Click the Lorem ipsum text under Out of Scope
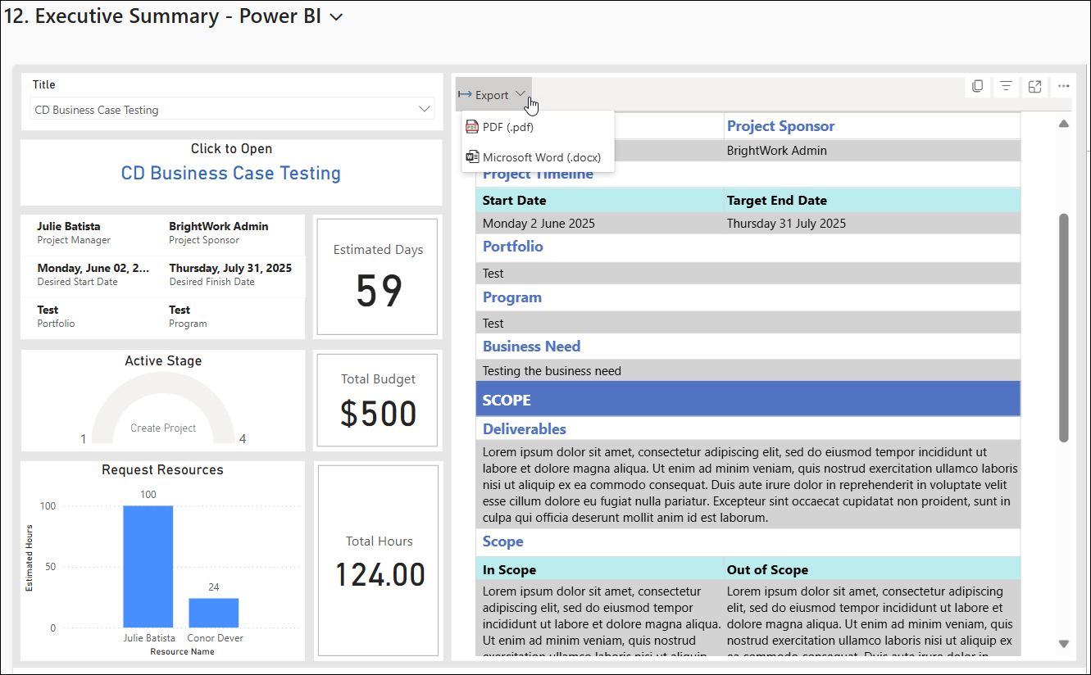Viewport: 1091px width, 675px height. coord(871,619)
